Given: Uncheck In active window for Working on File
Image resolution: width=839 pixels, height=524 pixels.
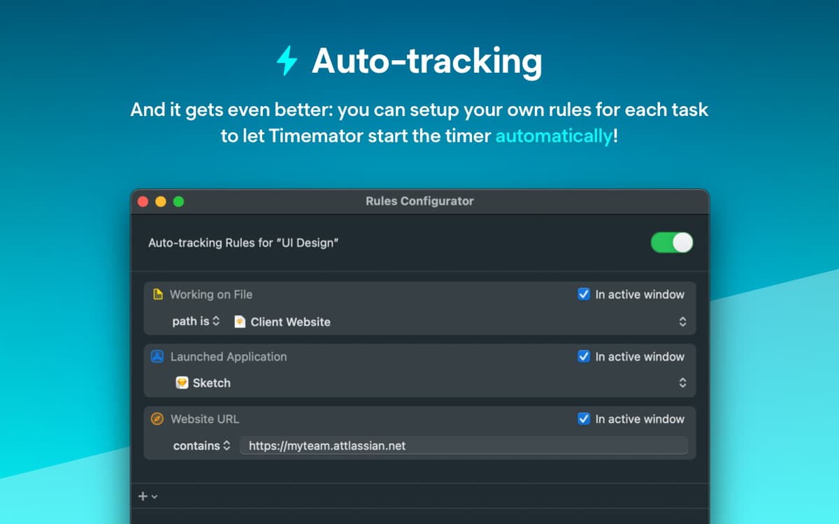Looking at the screenshot, I should [584, 294].
